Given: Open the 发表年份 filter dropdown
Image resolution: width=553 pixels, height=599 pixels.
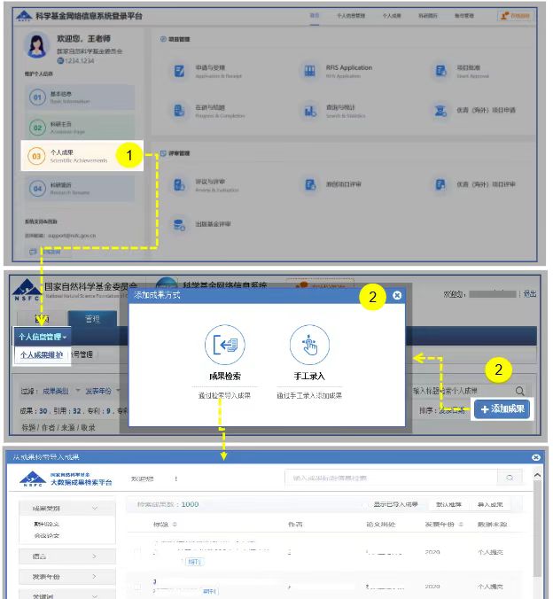Looking at the screenshot, I should coord(102,391).
